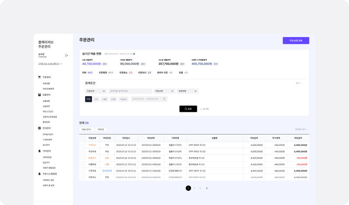The width and height of the screenshot is (349, 205).
Task: Select the 1개월 period tab
Action: point(104,99)
